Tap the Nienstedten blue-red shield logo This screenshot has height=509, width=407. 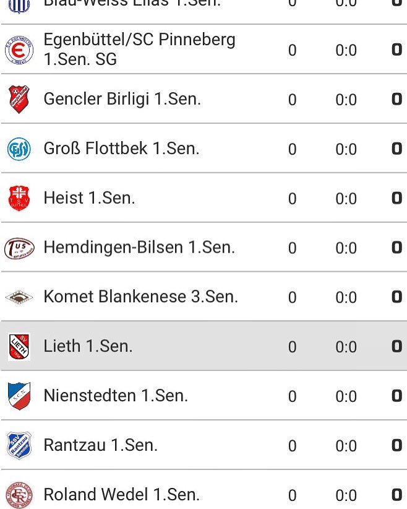coord(19,396)
